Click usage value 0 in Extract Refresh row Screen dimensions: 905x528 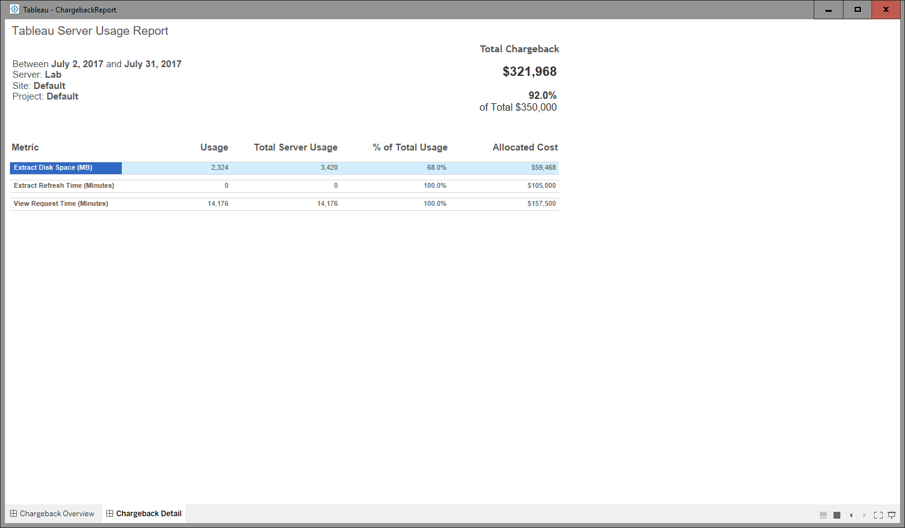click(226, 185)
